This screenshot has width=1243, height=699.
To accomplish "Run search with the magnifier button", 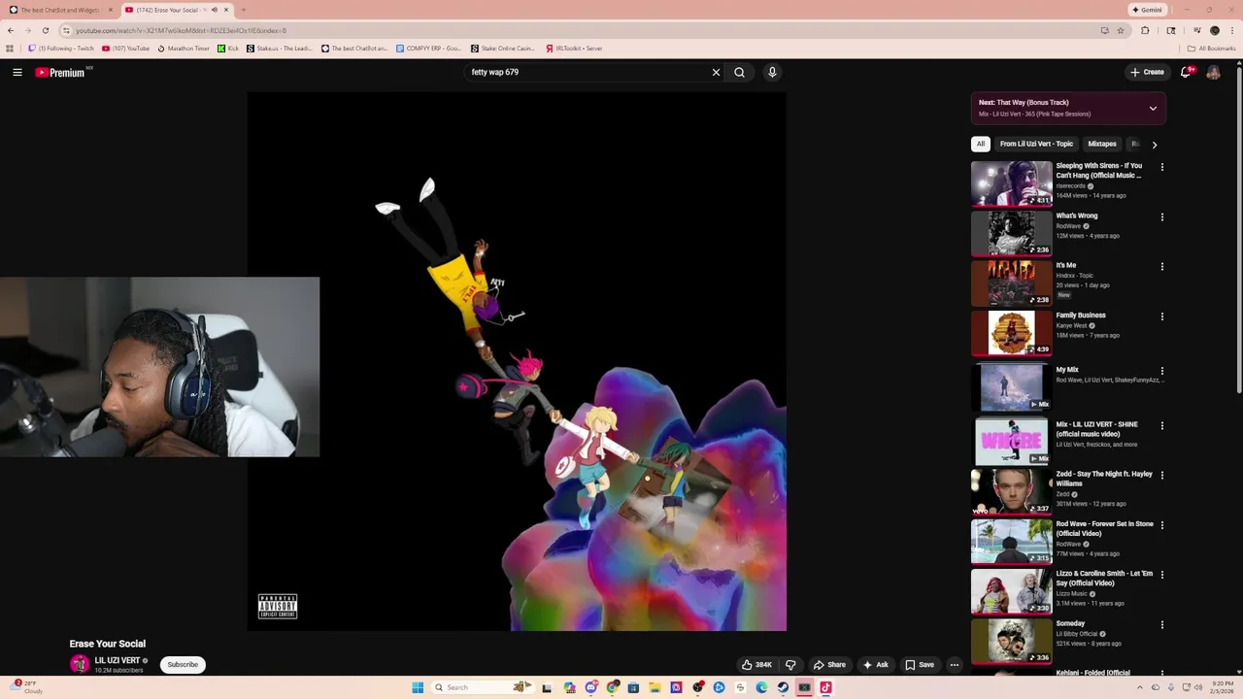I will [739, 72].
